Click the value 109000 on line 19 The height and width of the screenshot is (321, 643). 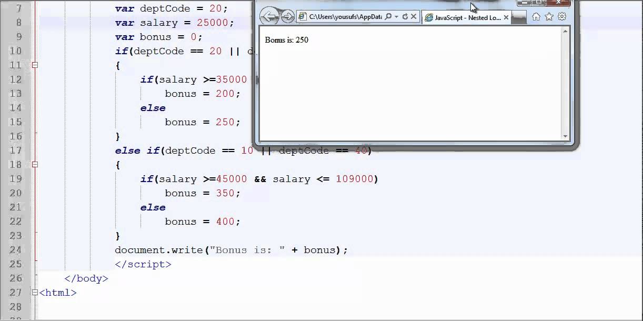pos(355,179)
